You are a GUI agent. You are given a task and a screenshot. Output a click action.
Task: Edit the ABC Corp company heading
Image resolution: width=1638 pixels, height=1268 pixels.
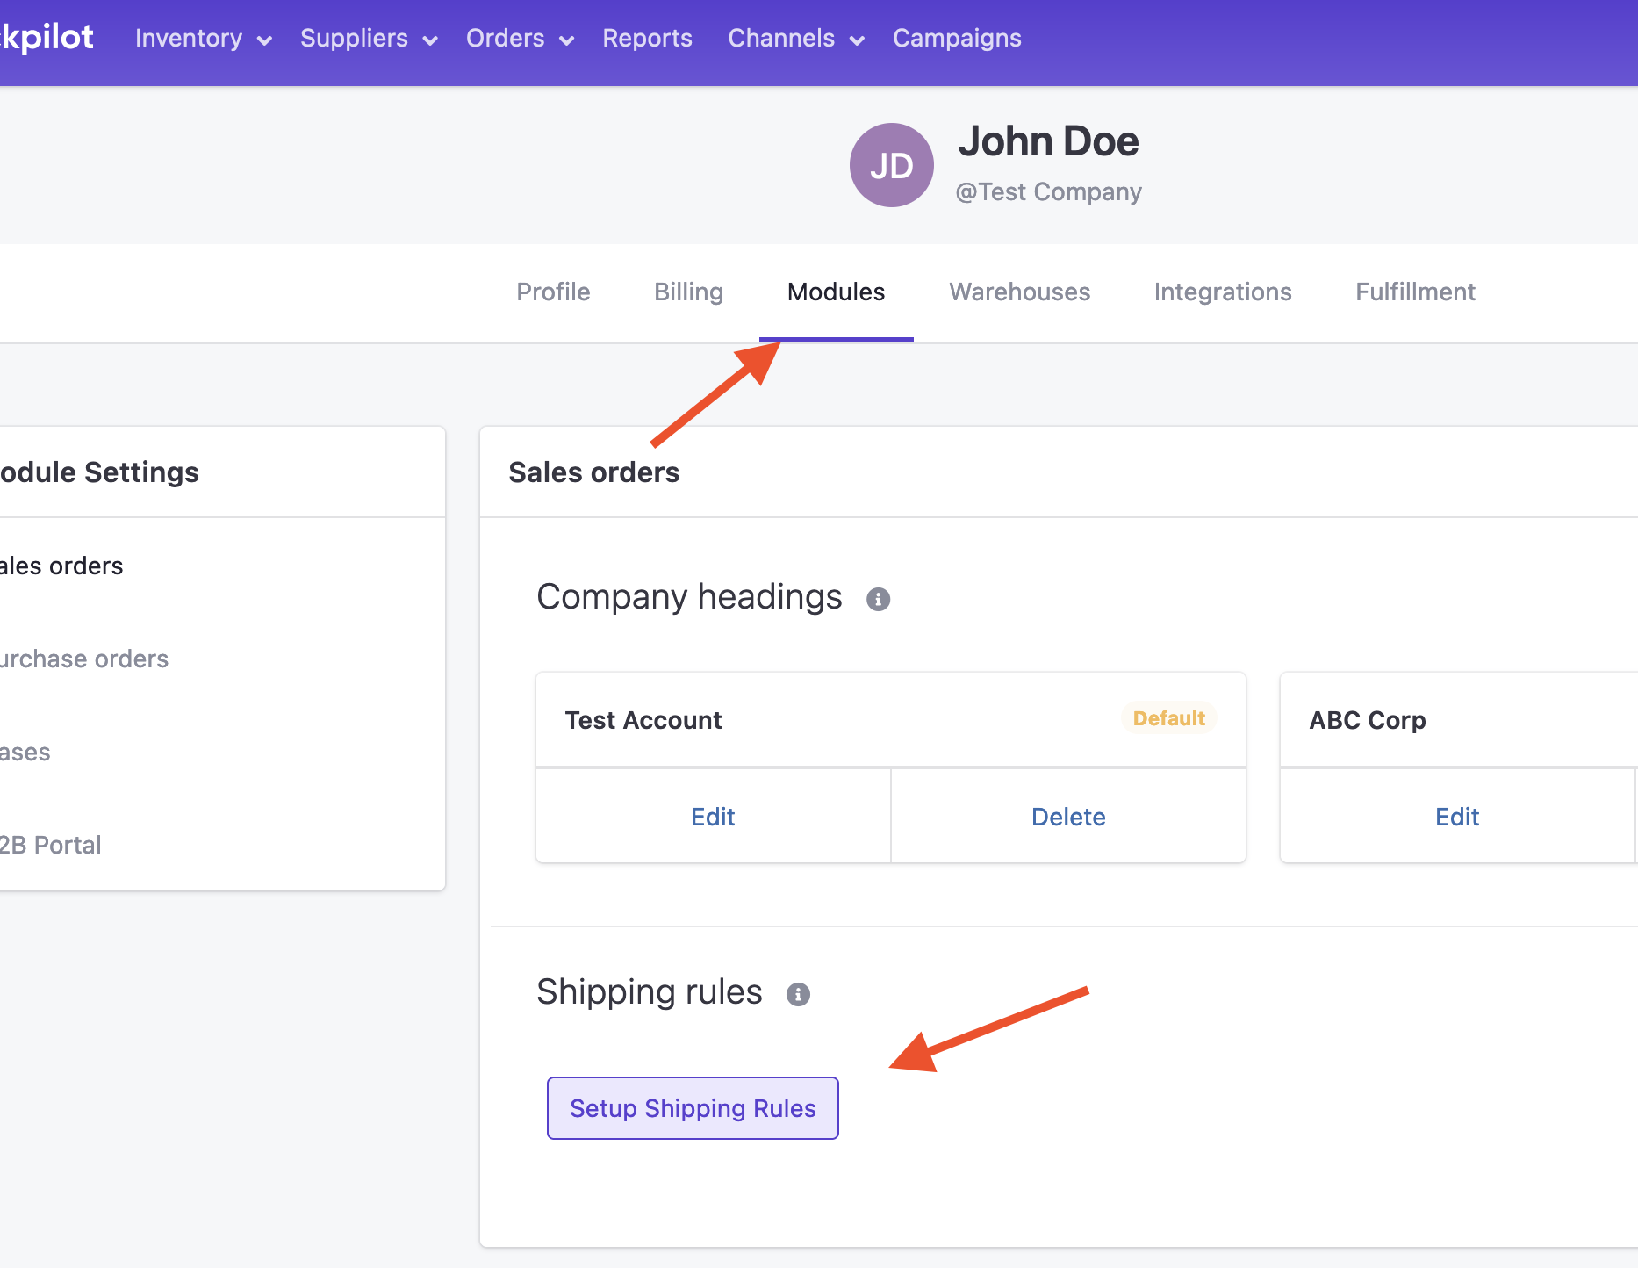[1457, 817]
